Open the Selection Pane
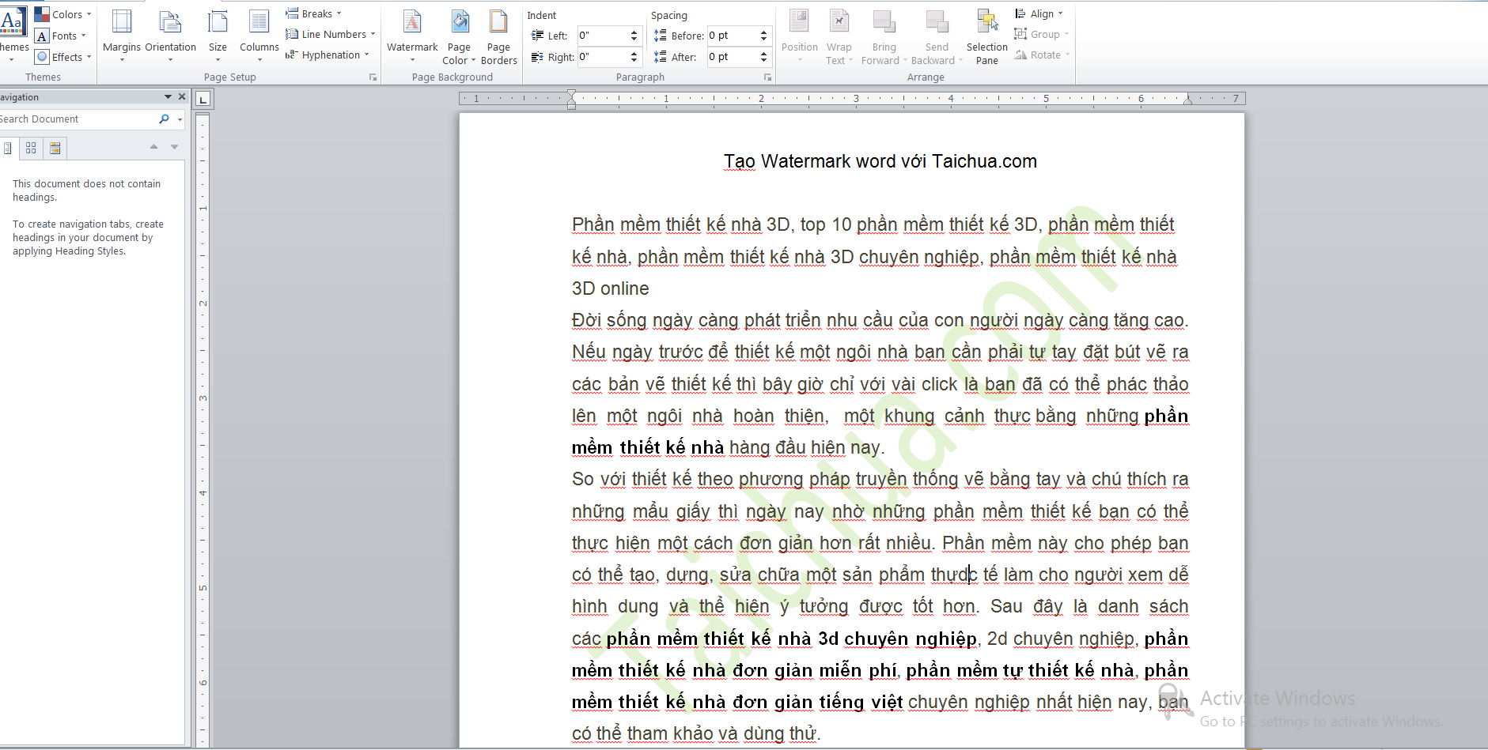The image size is (1488, 750). tap(987, 36)
